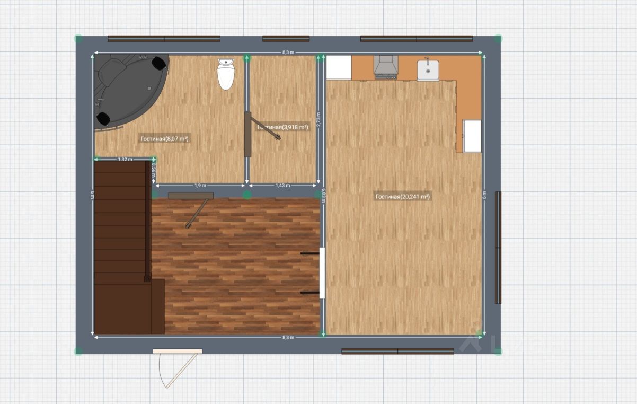The height and width of the screenshot is (404, 637).
Task: Click the room label "Гостиная(3,918 m²)"
Action: (x=283, y=127)
